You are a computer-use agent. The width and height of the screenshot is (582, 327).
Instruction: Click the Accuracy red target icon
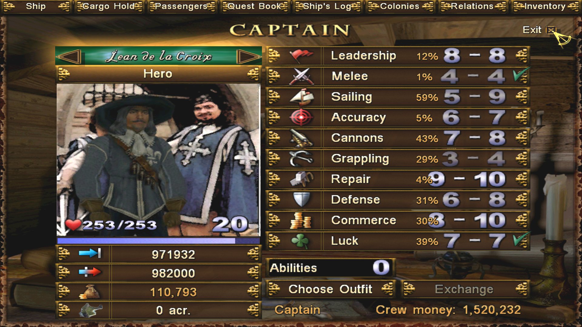301,117
